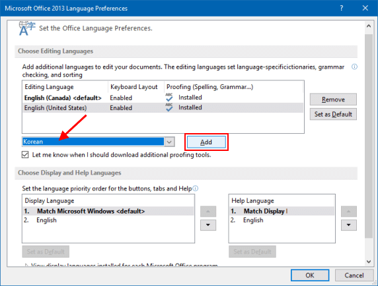The width and height of the screenshot is (378, 286).
Task: Click the vertical scrollbar up arrow
Action: tap(369, 26)
